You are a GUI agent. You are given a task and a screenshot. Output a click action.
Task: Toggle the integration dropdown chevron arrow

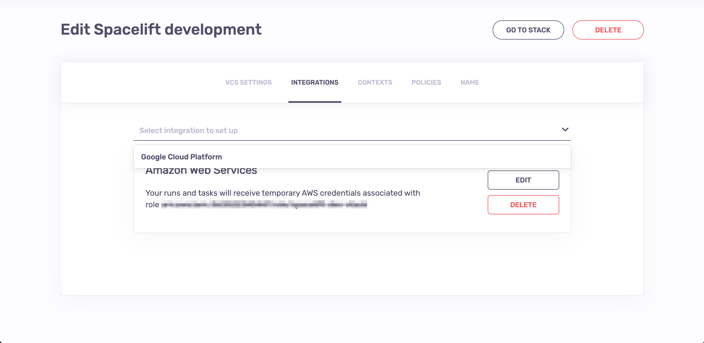565,129
